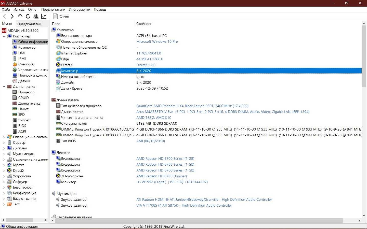Screen dimensions: 367x229
Task: Select Процесор icon in tree
Action: [15, 92]
